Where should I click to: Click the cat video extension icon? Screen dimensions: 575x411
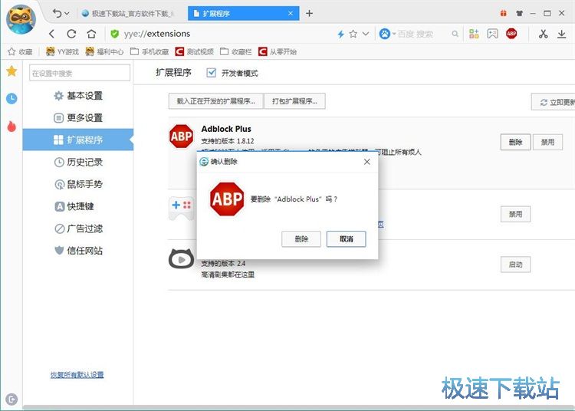point(181,259)
